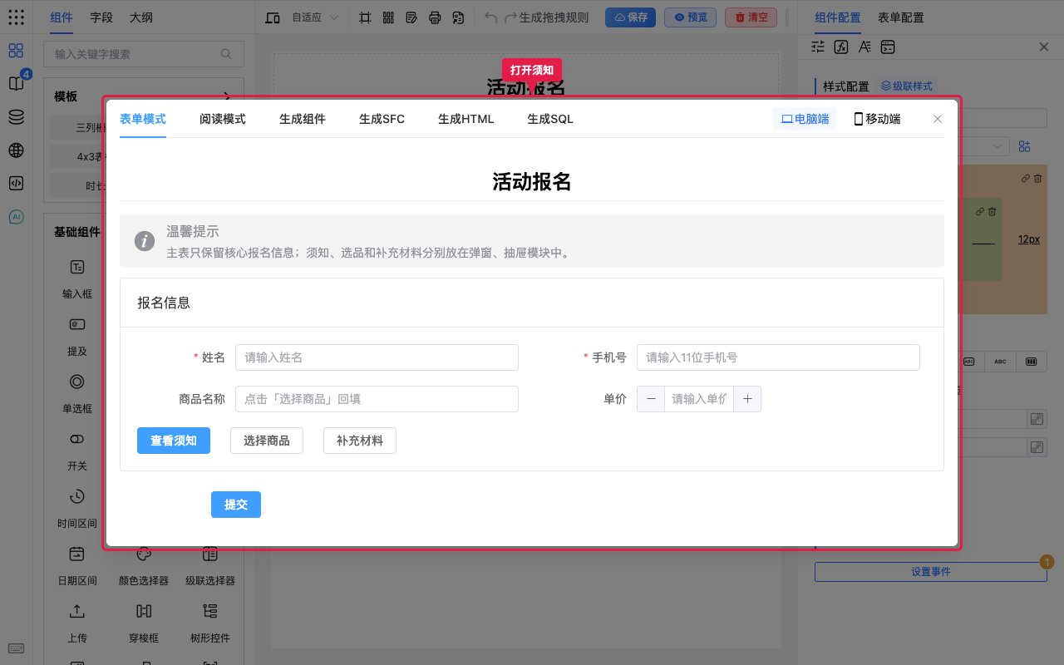
Task: Click the 保存 button in the toolbar
Action: click(630, 17)
